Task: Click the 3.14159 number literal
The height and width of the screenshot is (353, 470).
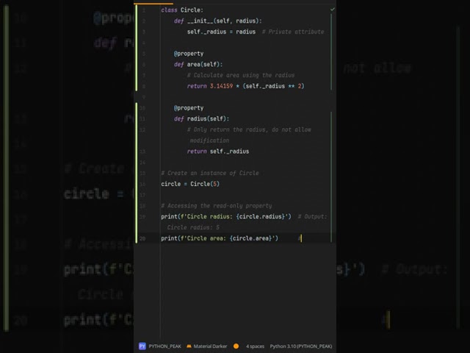Action: tap(221, 86)
